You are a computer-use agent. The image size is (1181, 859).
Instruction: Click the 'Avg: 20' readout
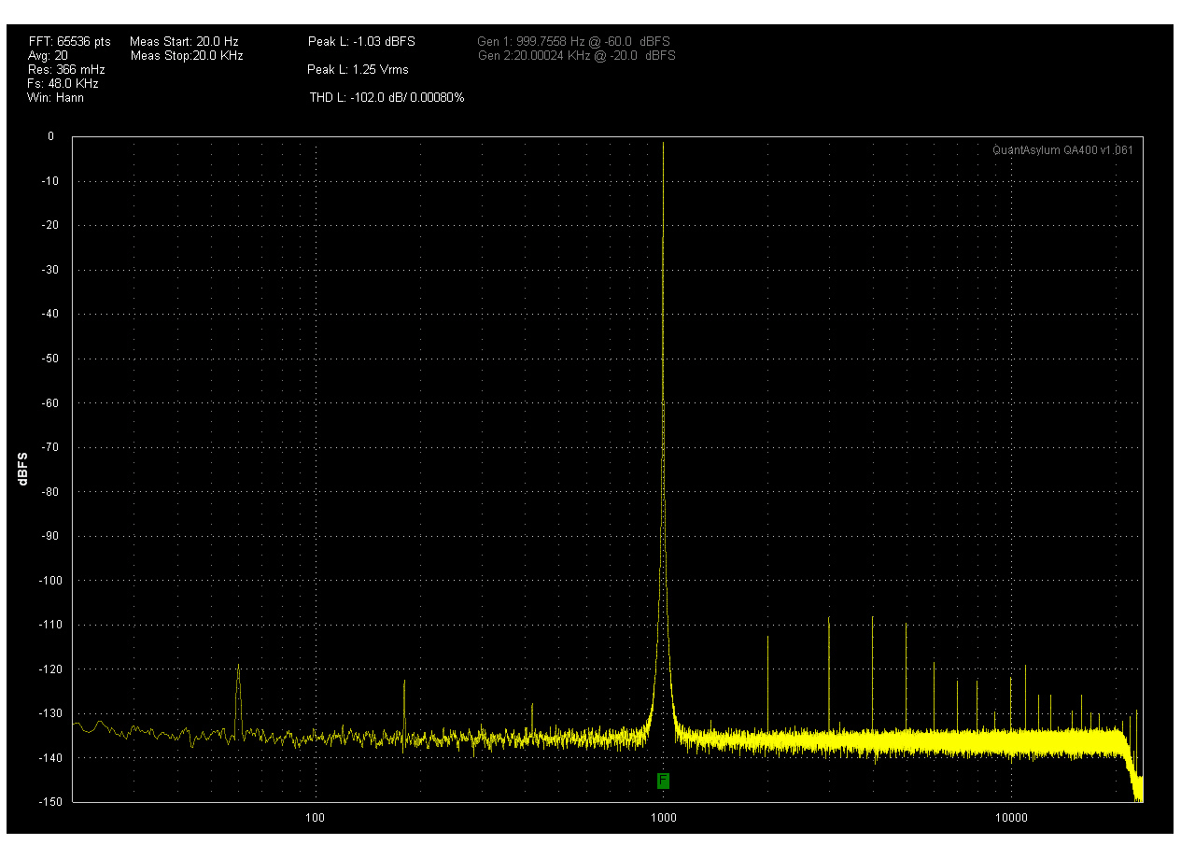click(48, 56)
